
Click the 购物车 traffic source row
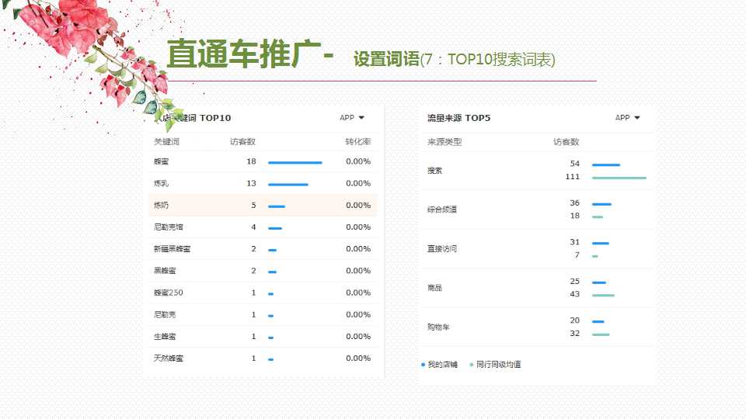coord(438,327)
